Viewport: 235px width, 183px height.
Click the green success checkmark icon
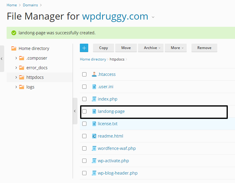14,33
